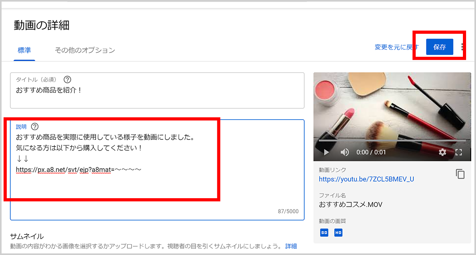
Task: Click 変更を元に戻す to undo changes
Action: (397, 47)
